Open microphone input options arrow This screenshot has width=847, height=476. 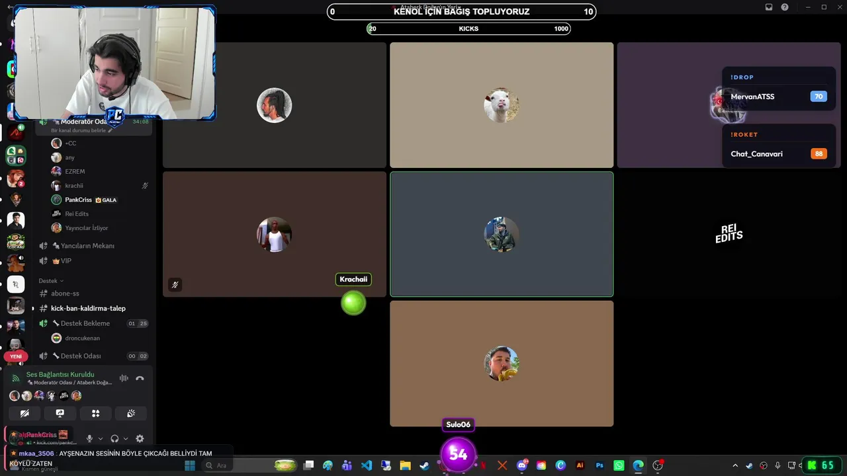click(x=101, y=438)
